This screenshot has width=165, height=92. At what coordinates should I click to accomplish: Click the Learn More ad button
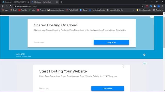[108, 88]
